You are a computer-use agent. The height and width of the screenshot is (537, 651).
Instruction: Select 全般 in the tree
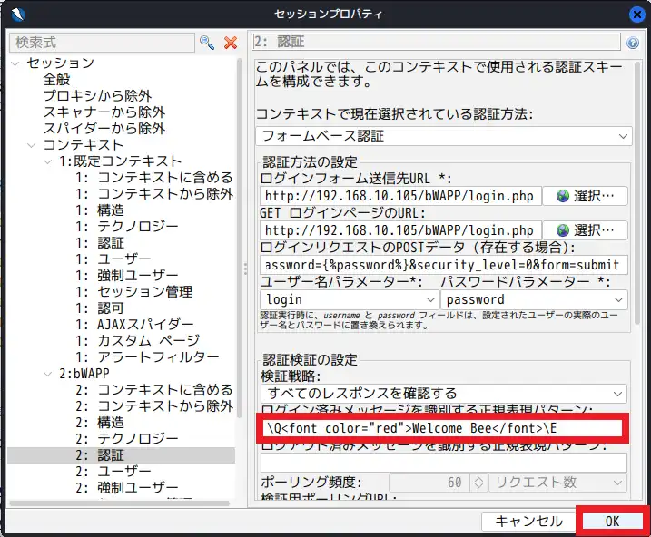[56, 80]
